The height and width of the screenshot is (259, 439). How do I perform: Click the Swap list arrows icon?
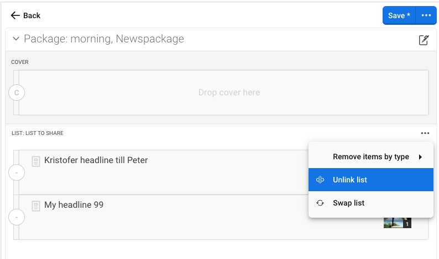[320, 203]
